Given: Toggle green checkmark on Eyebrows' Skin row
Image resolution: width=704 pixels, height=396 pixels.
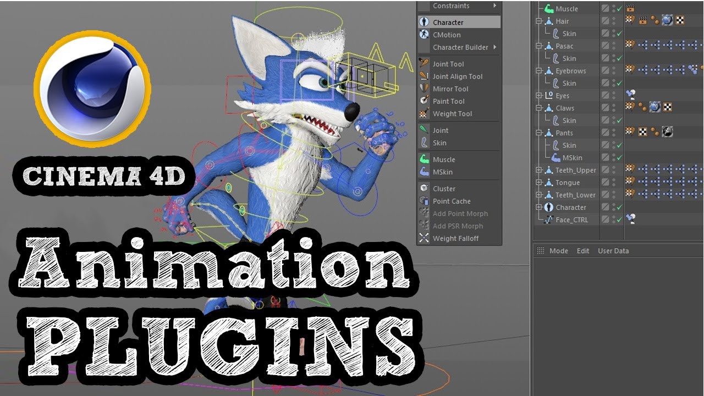Looking at the screenshot, I should point(619,83).
